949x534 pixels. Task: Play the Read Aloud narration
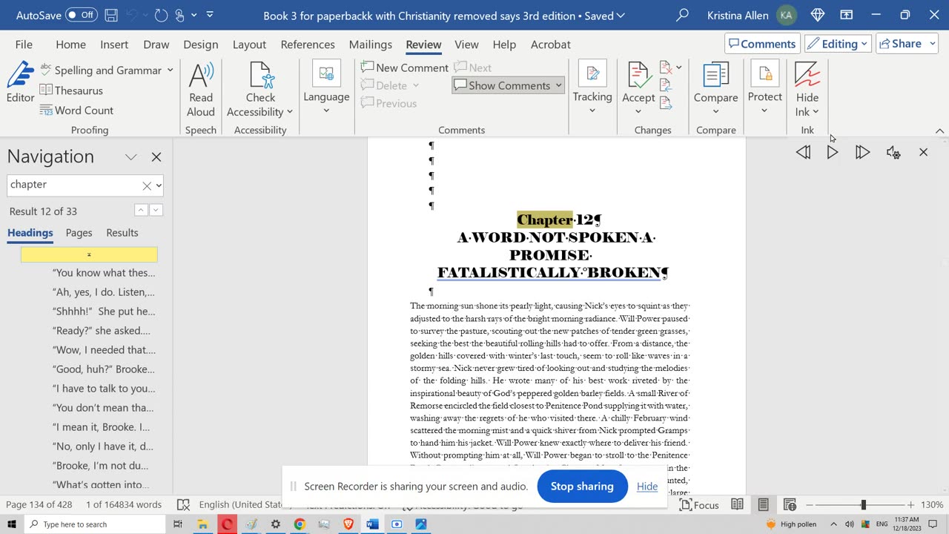coord(833,152)
